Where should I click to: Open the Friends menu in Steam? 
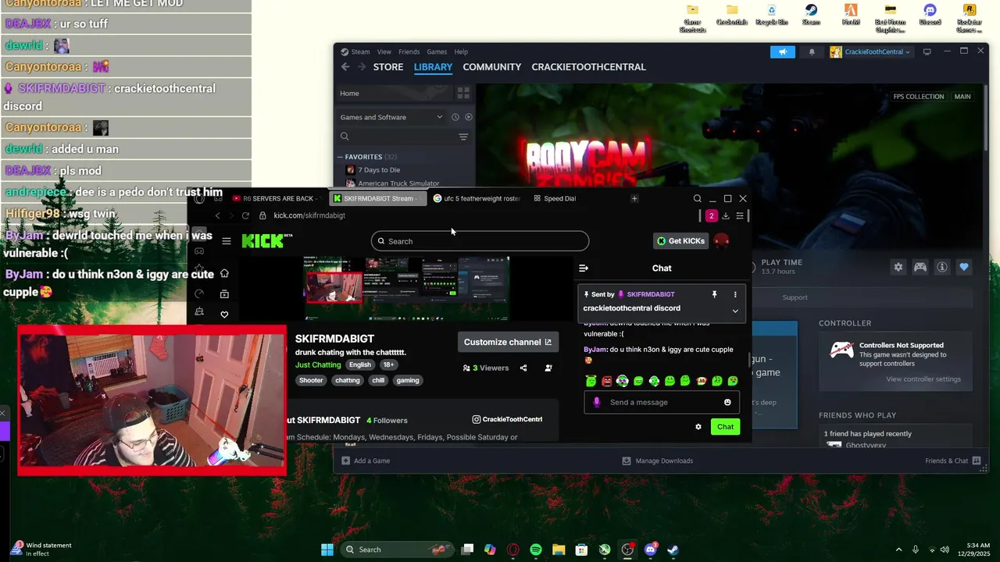click(409, 52)
